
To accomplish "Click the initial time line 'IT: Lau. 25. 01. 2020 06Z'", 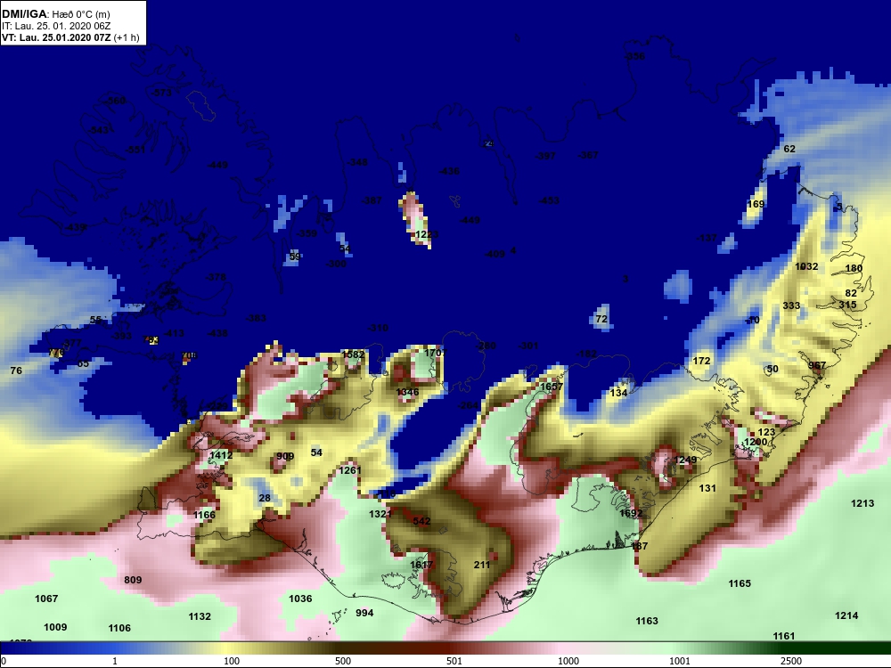I will pyautogui.click(x=57, y=26).
